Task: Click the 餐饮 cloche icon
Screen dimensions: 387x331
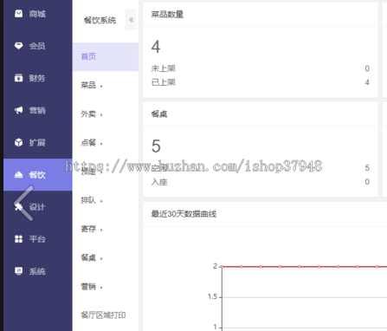Action: (19, 174)
